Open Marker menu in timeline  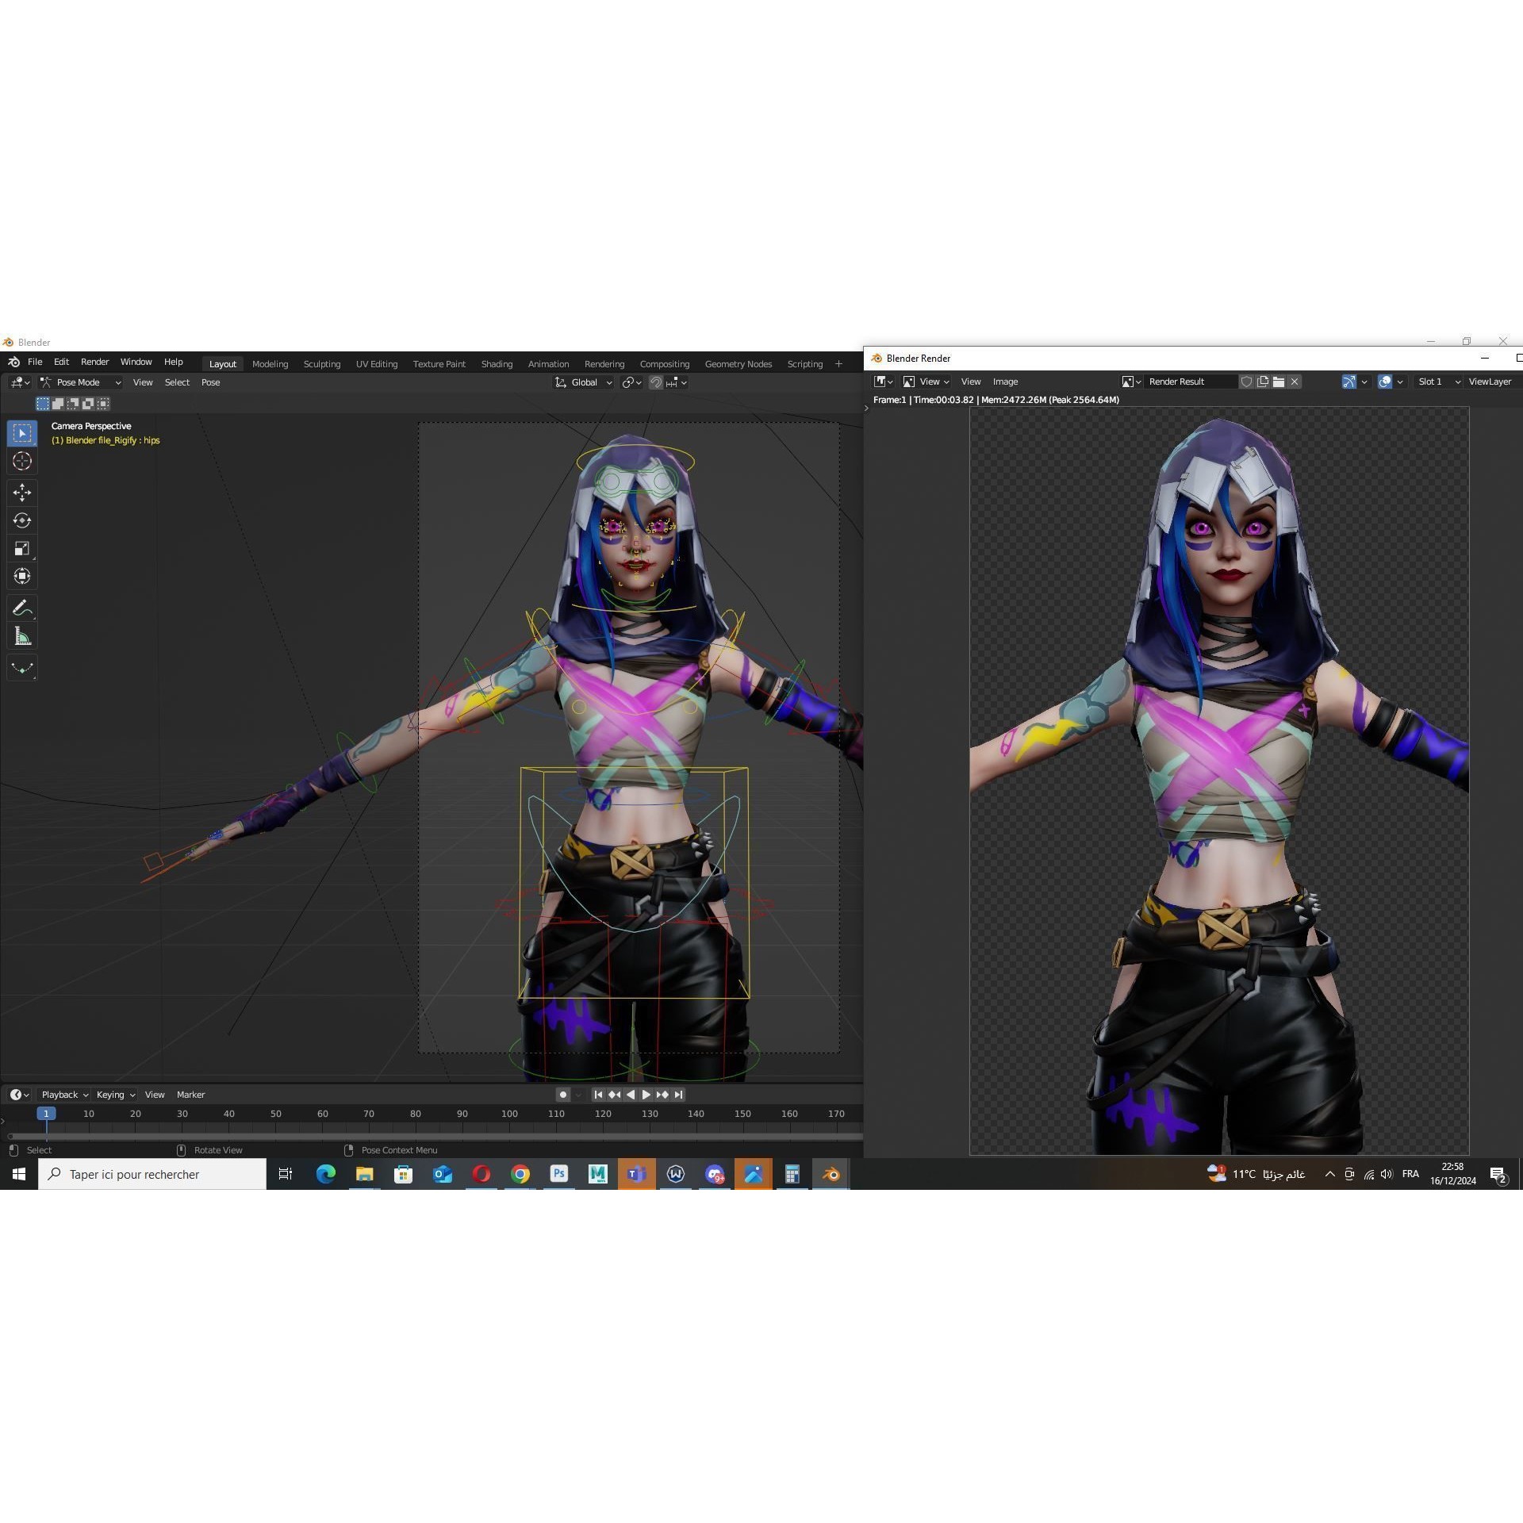190,1095
